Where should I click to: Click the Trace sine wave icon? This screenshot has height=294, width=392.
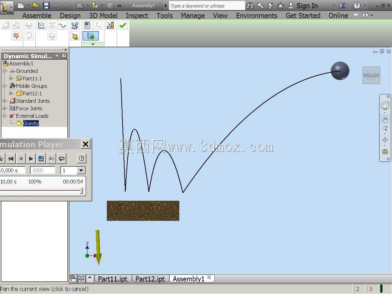click(62, 25)
